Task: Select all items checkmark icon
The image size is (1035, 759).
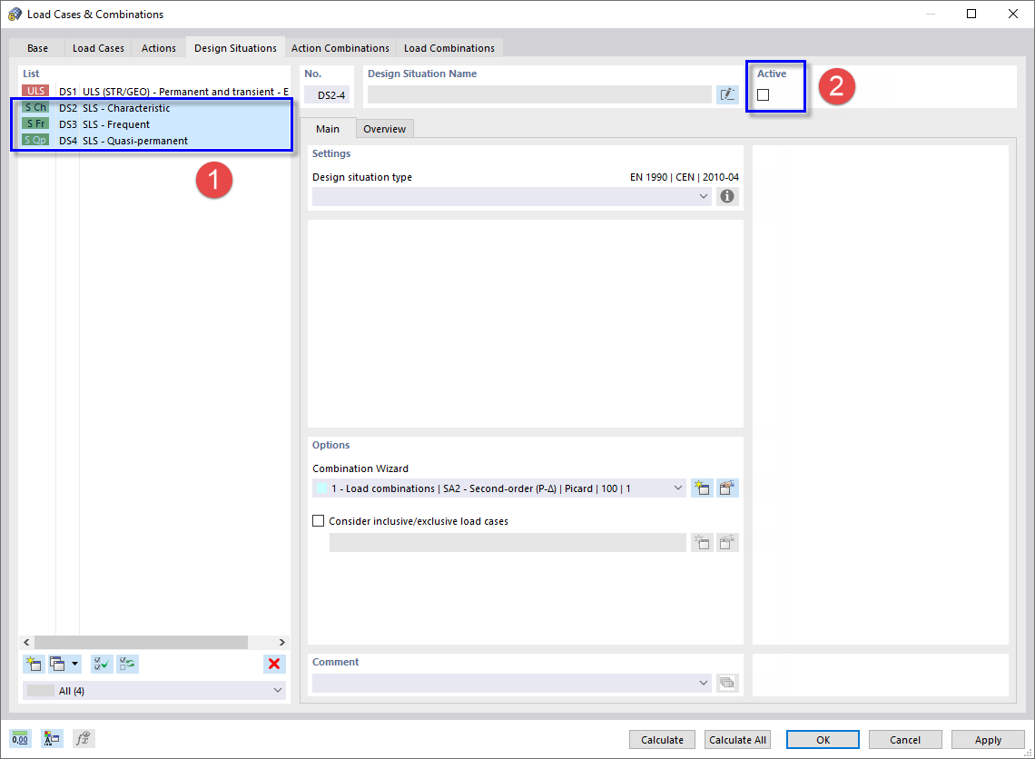Action: coord(102,664)
